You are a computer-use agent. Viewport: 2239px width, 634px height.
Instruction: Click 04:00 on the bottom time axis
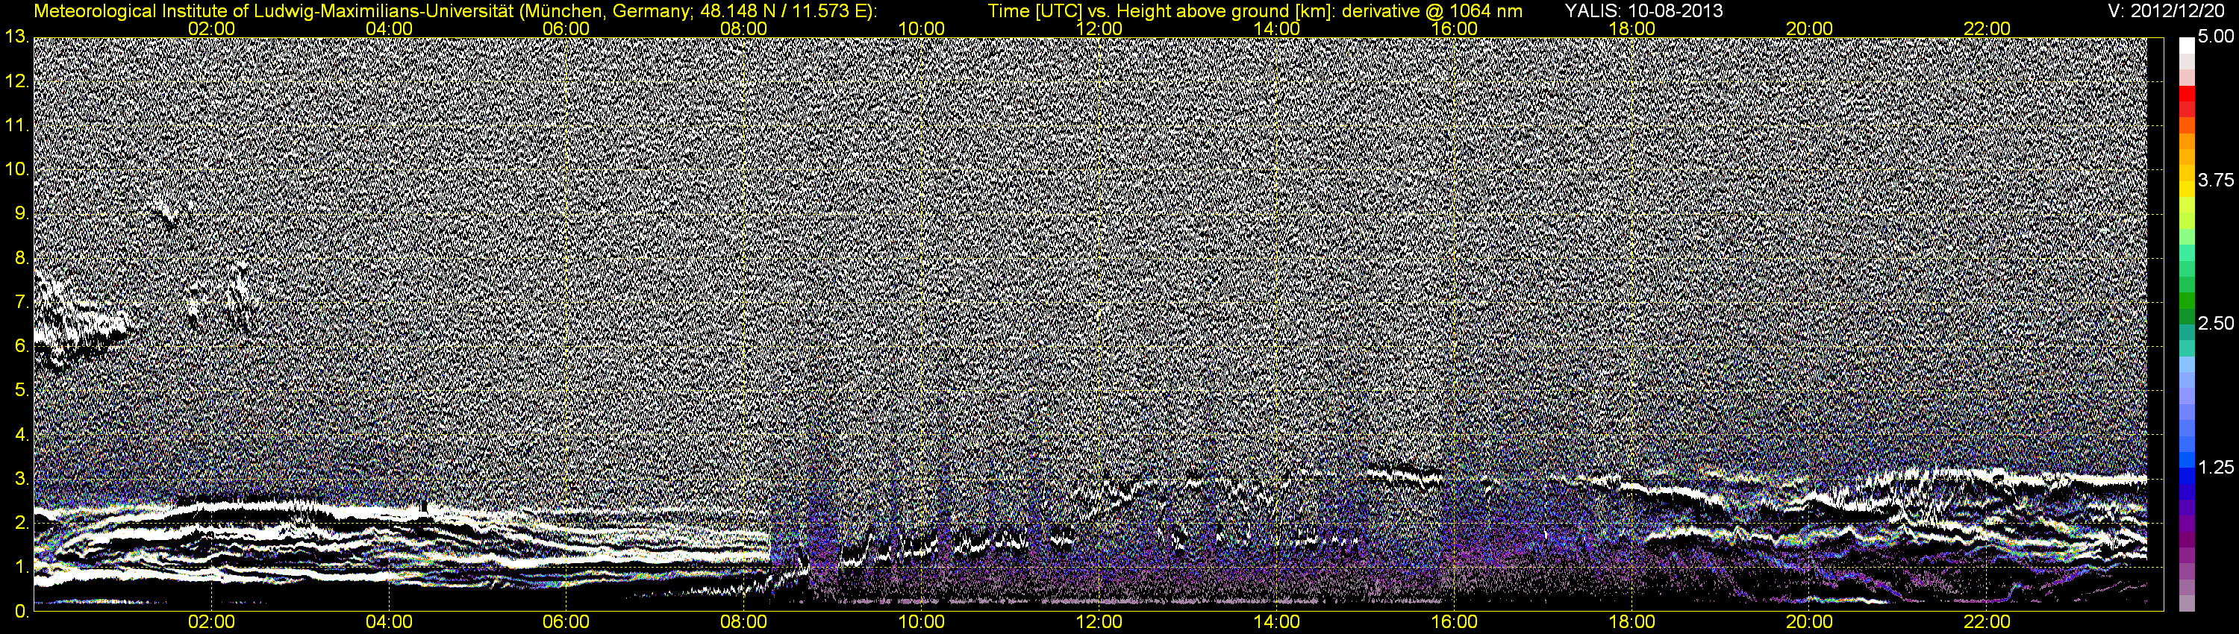(389, 622)
